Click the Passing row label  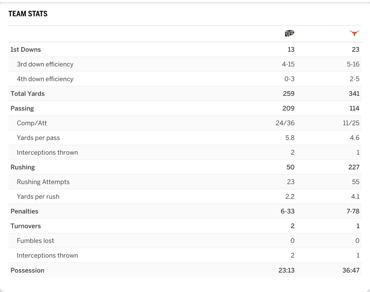tap(22, 108)
